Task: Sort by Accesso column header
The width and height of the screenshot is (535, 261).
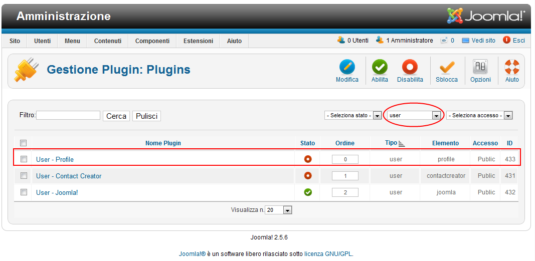Action: pyautogui.click(x=485, y=143)
